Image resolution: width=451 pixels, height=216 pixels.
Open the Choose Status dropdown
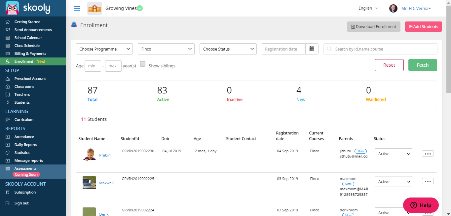(x=228, y=49)
